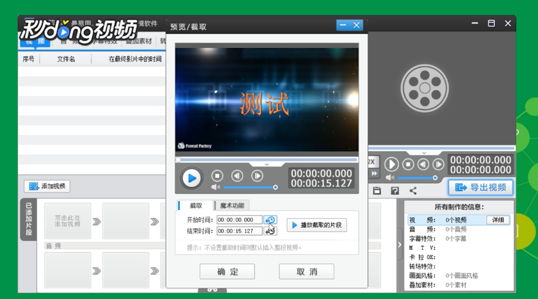Screen dimensions: 538x299
Task: Toggle the 2X playback speed button
Action: click(x=374, y=162)
